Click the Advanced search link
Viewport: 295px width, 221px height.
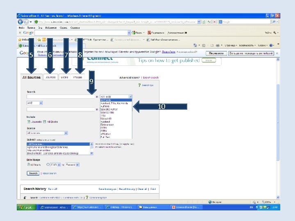pyautogui.click(x=129, y=77)
